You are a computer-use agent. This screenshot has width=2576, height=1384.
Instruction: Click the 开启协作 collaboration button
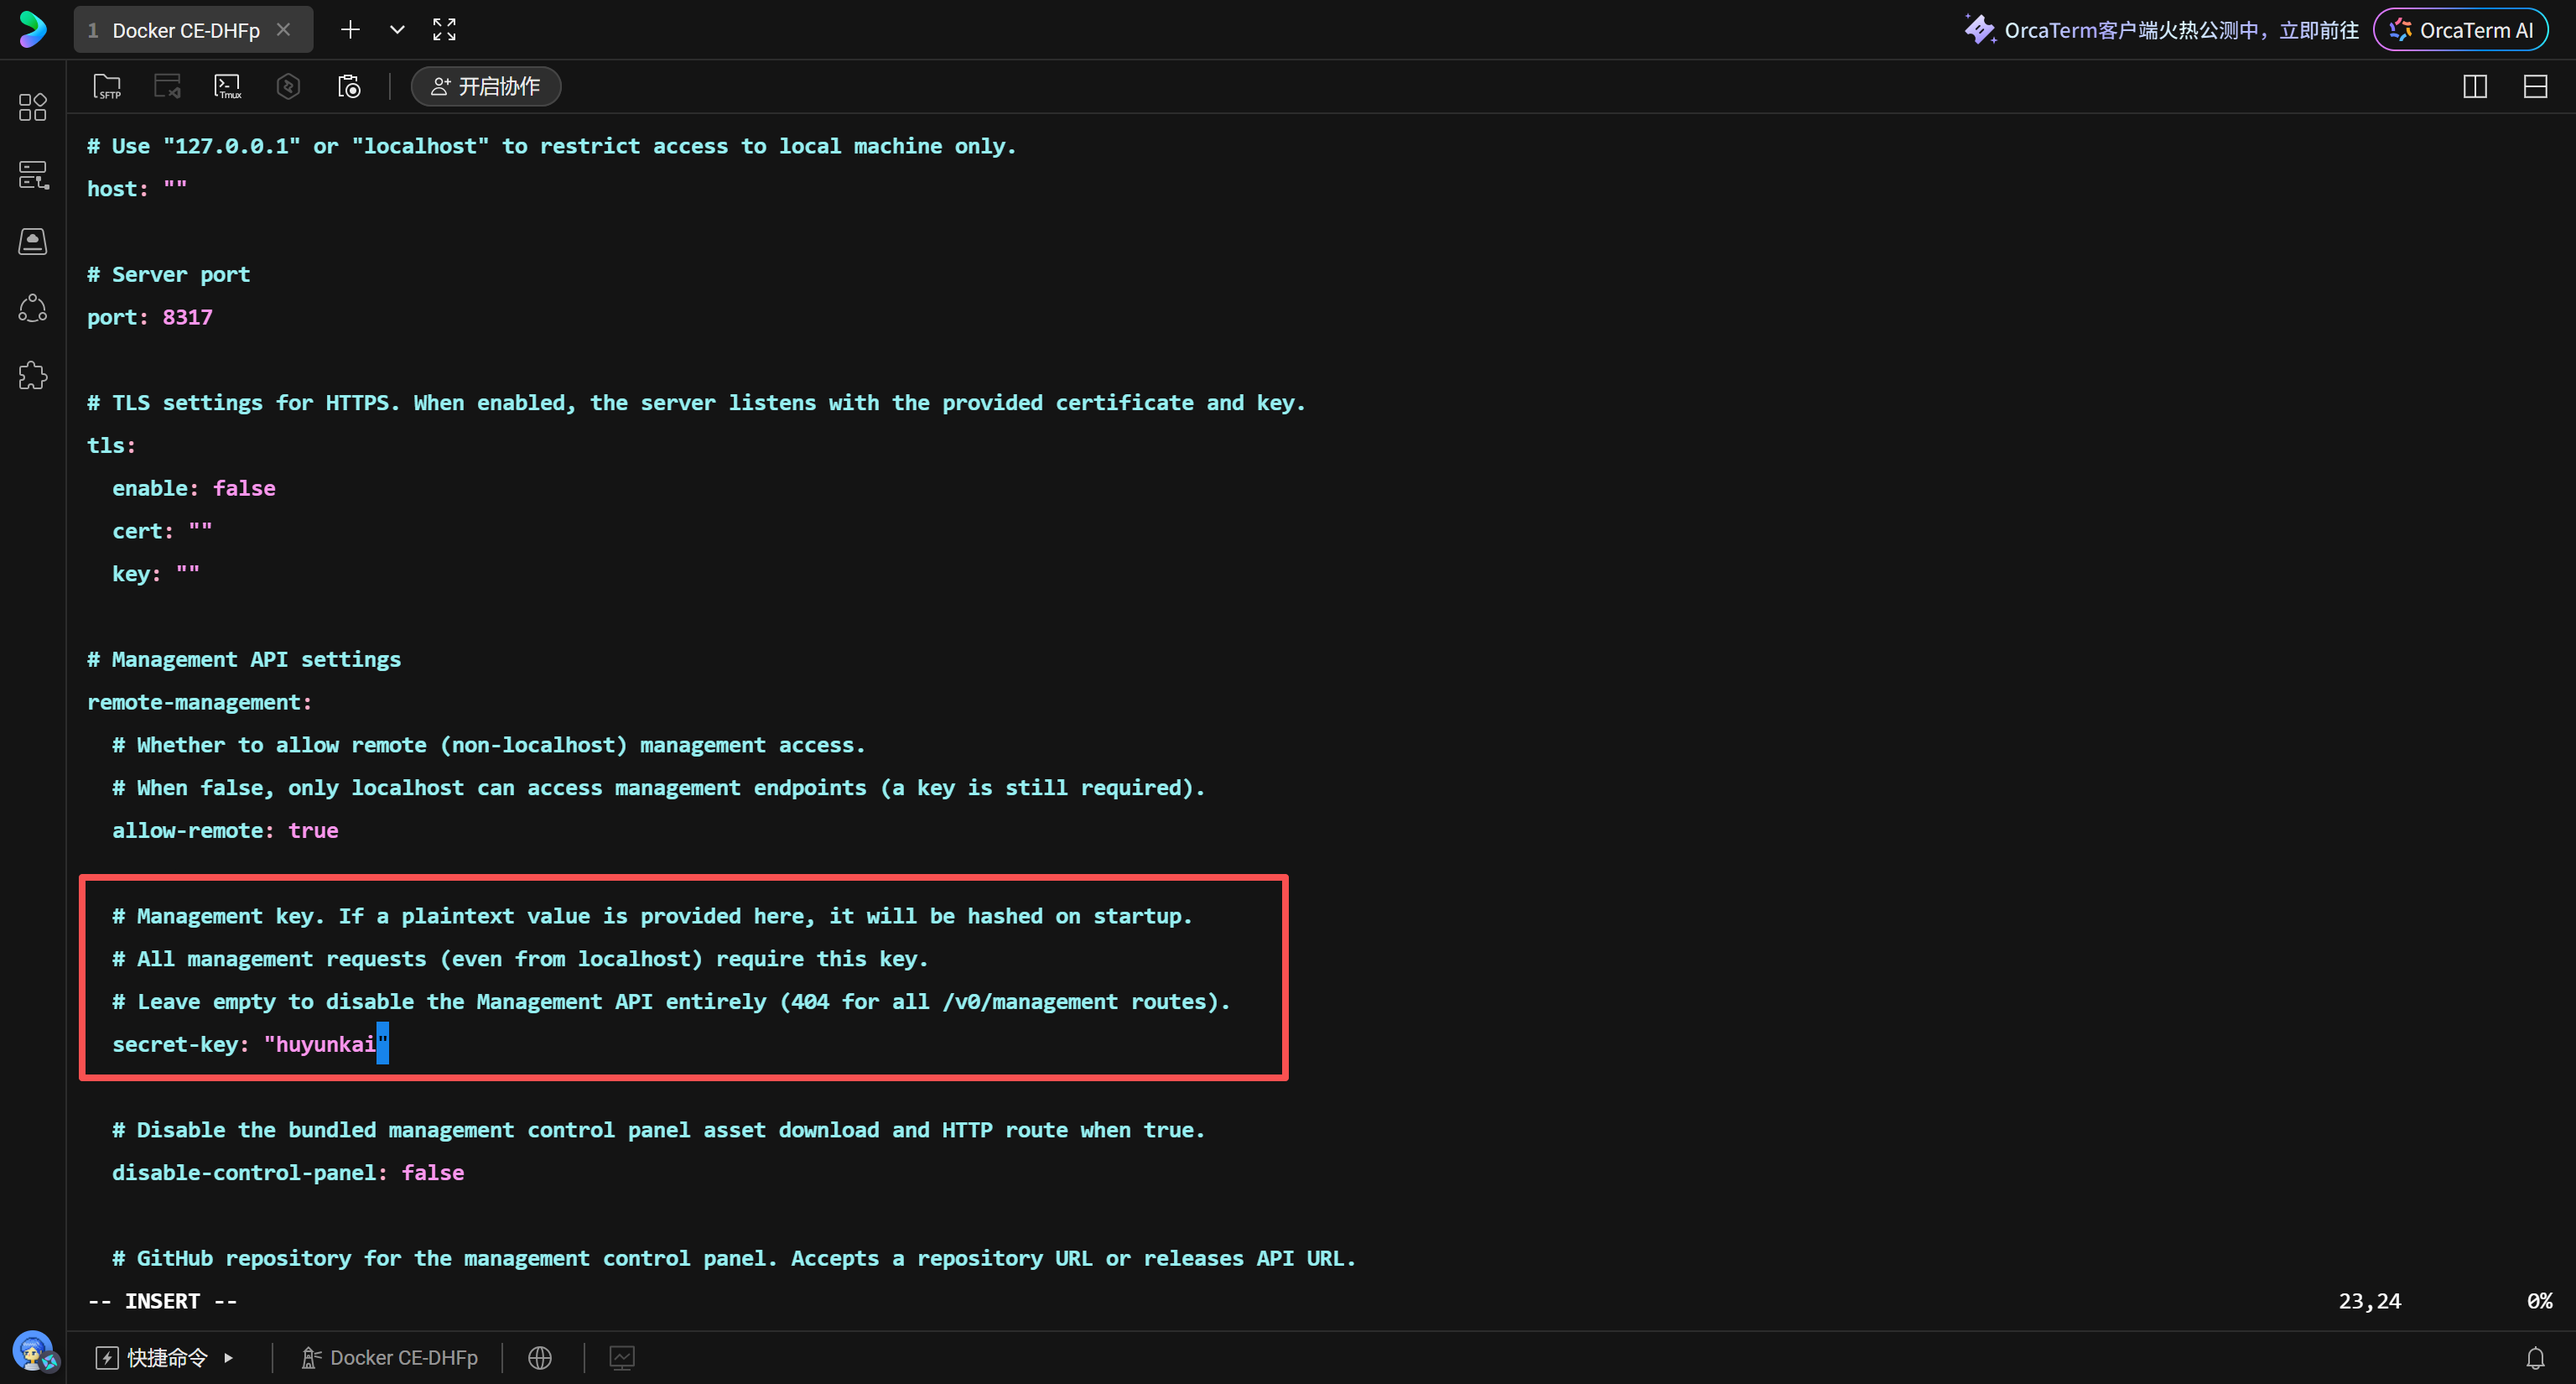(x=486, y=87)
